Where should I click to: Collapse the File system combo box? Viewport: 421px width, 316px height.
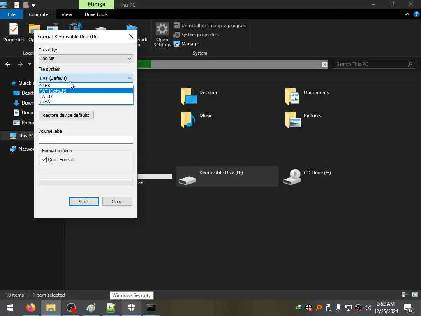(86, 78)
